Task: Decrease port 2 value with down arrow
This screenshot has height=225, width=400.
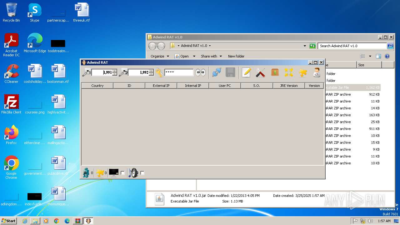Action: point(151,74)
